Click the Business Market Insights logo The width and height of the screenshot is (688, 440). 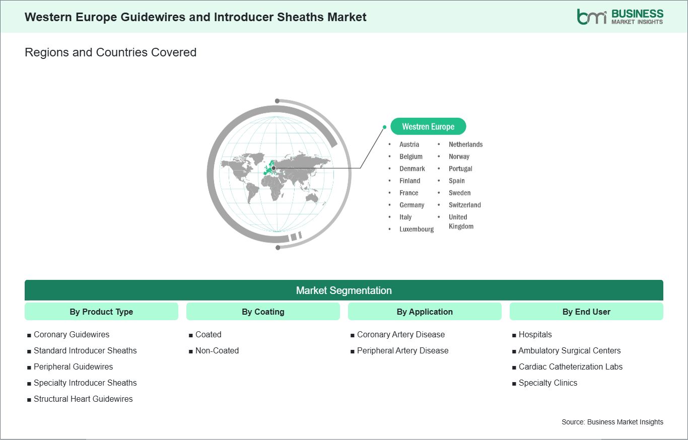tap(620, 17)
